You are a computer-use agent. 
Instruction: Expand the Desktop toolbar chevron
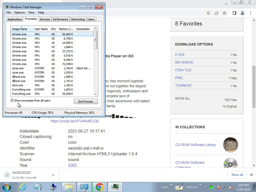200,184
